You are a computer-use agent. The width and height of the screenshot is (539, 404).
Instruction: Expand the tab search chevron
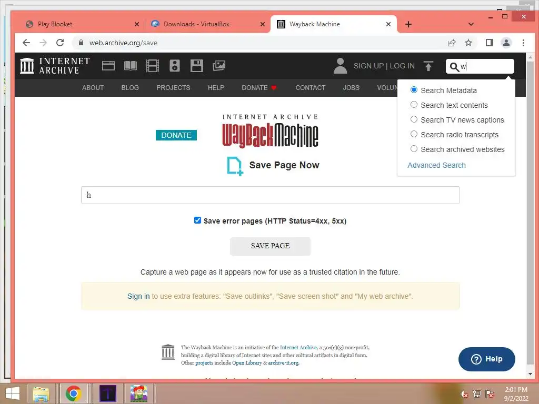[x=471, y=24]
